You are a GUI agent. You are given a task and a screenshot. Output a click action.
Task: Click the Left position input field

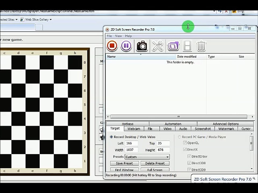131,143
